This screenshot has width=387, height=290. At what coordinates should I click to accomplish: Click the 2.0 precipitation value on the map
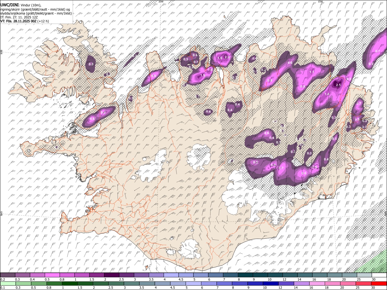point(227,57)
